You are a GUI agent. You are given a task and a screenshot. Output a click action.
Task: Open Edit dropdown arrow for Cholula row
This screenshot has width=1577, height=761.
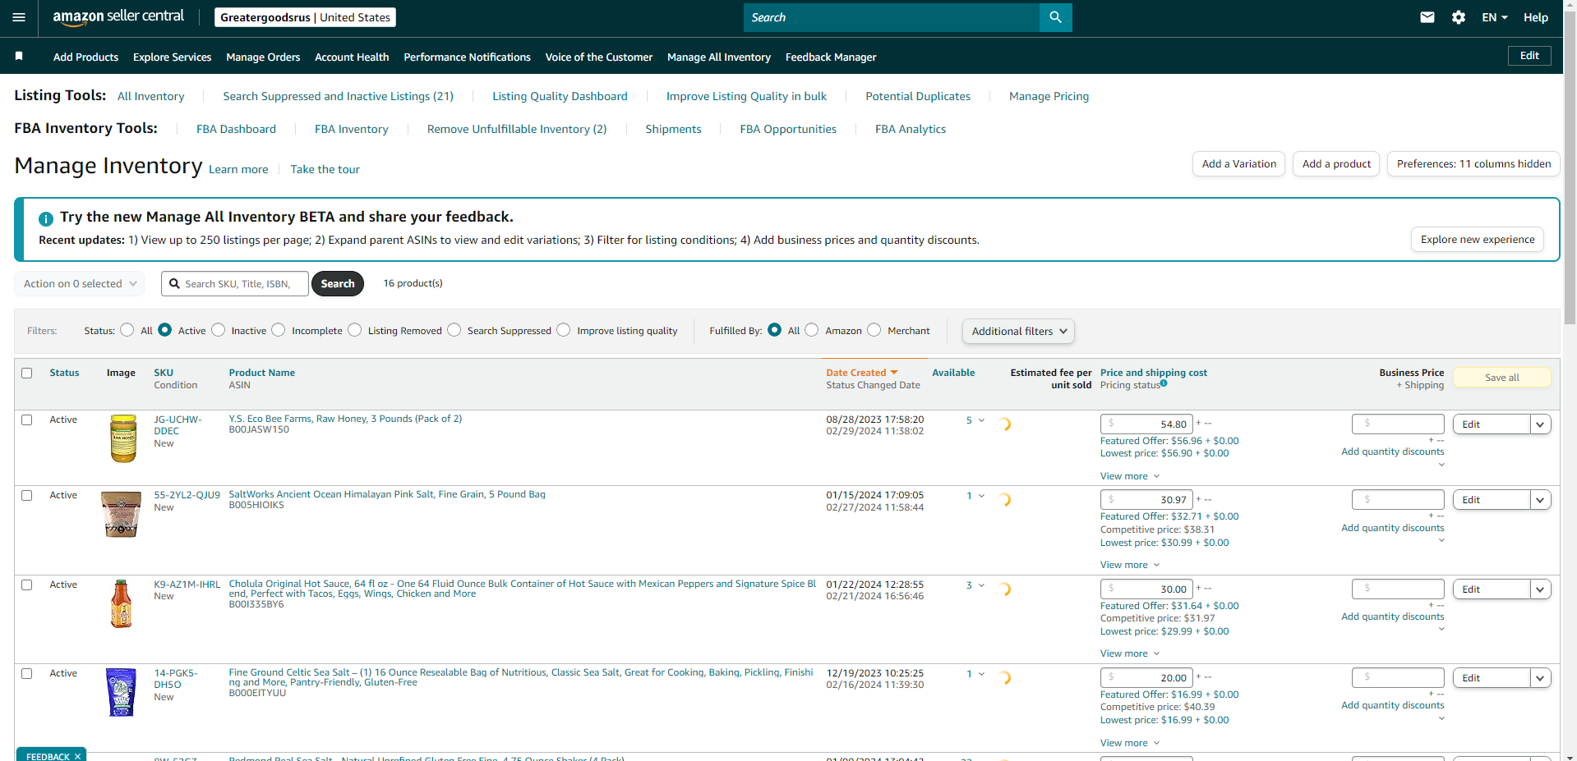(1540, 589)
